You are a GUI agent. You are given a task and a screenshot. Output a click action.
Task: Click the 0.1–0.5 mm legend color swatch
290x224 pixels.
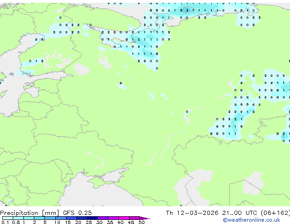(x=8, y=218)
